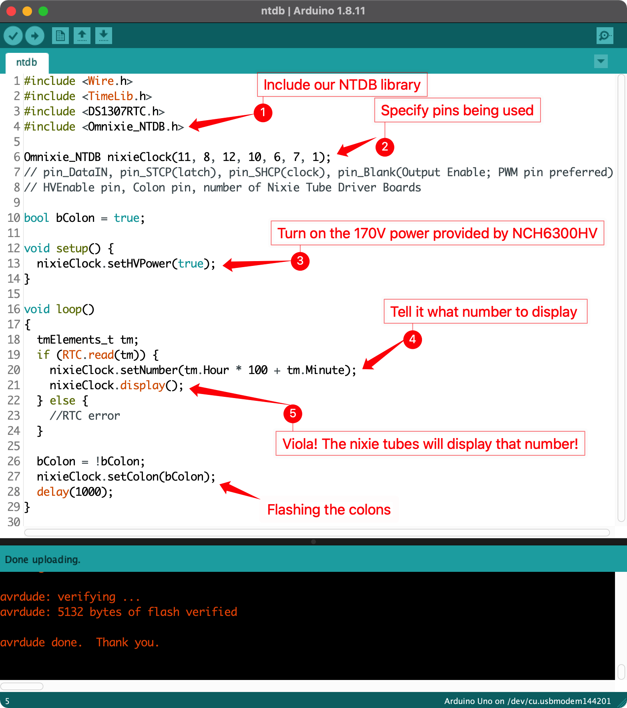Click the Arduino Uno port status text
Screen dimensions: 627x708
click(x=528, y=701)
